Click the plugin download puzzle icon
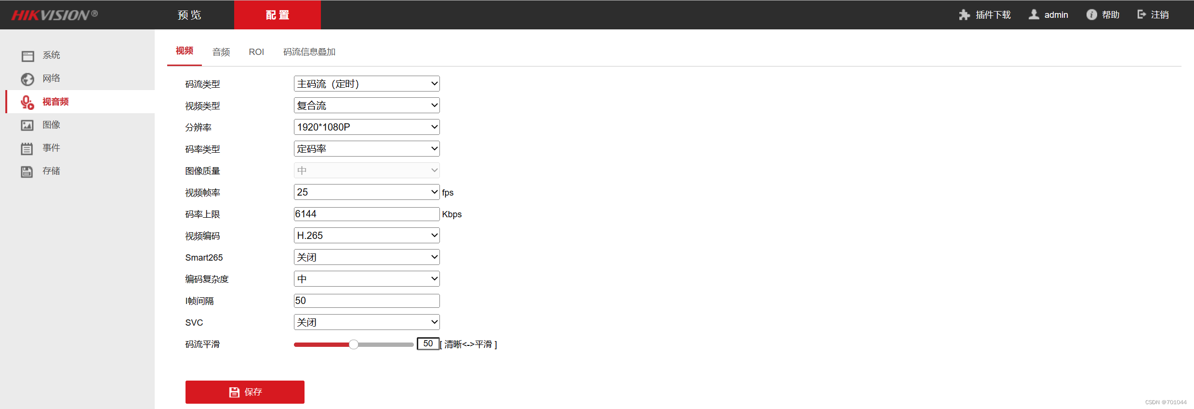 pyautogui.click(x=964, y=15)
